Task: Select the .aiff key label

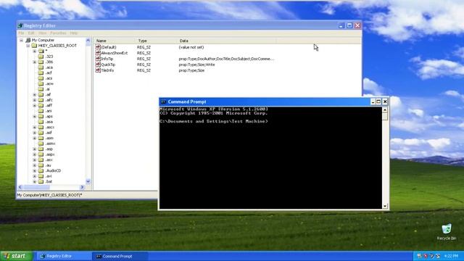Action: 49,105
